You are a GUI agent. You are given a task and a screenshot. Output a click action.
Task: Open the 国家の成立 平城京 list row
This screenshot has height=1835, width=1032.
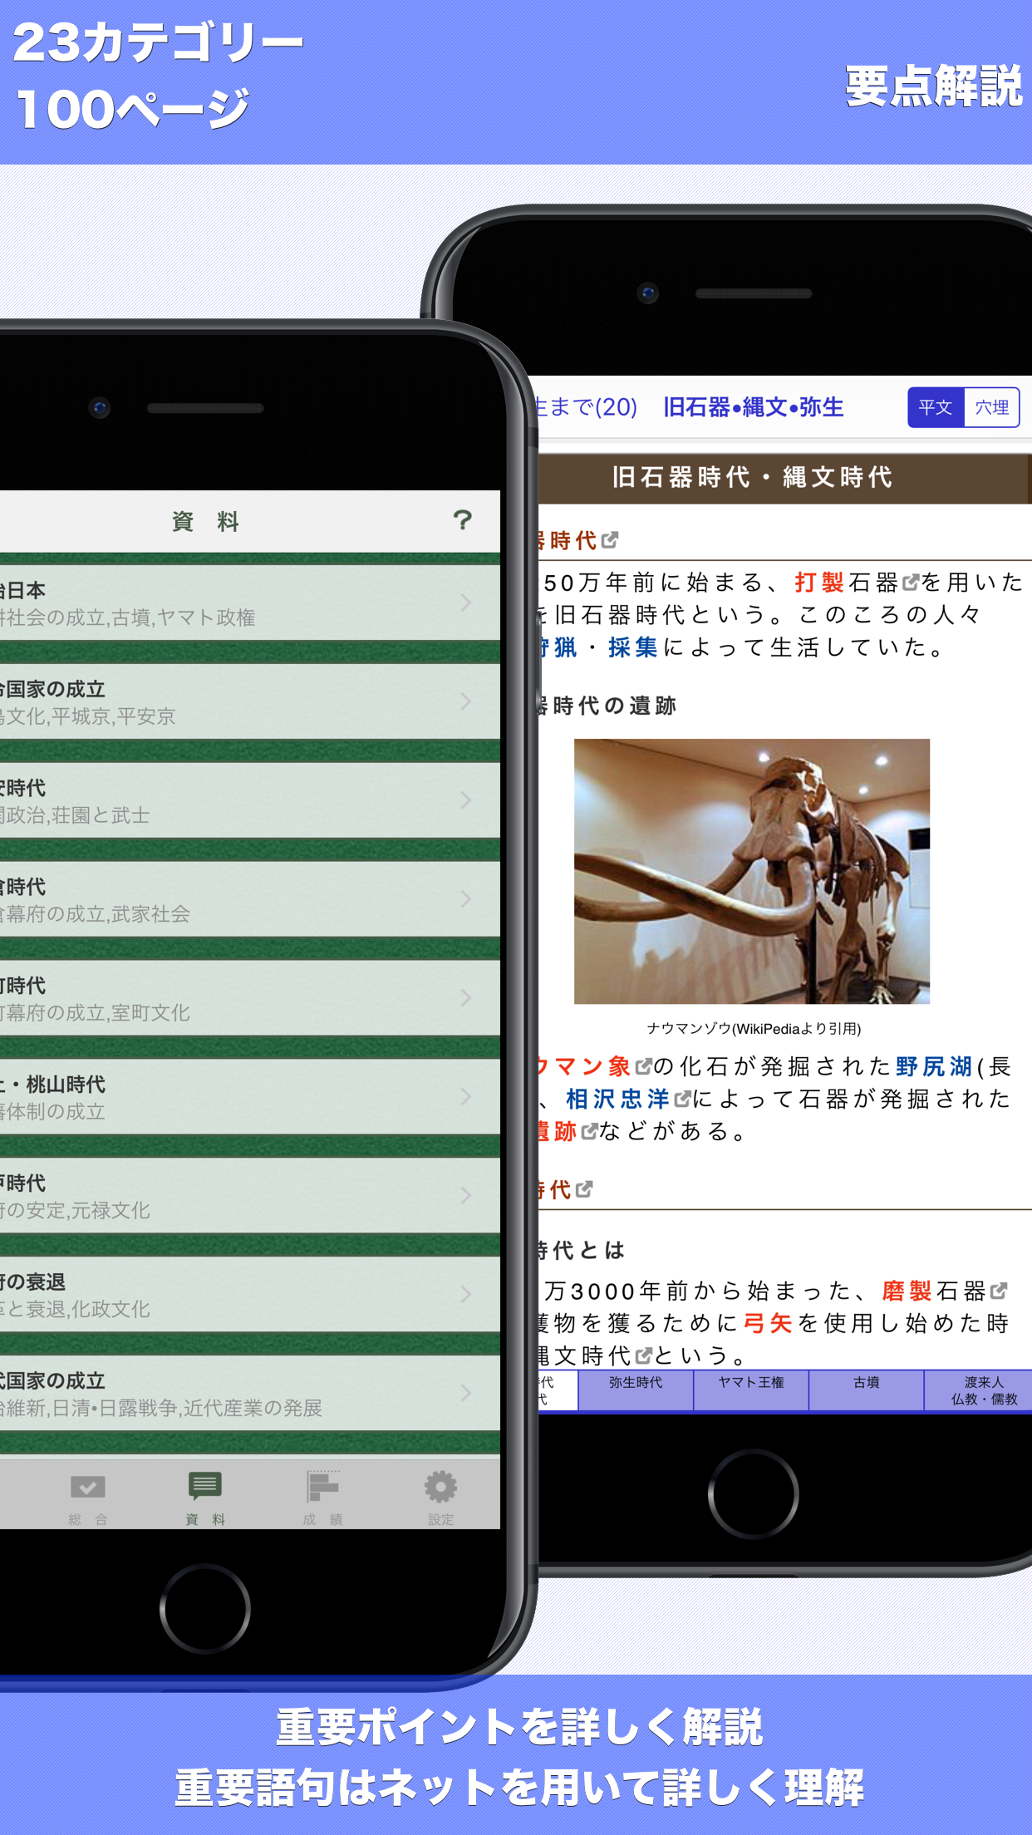click(x=249, y=701)
